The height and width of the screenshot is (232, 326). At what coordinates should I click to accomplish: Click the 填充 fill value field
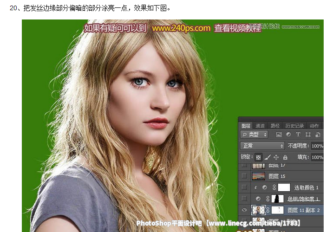coord(317,157)
